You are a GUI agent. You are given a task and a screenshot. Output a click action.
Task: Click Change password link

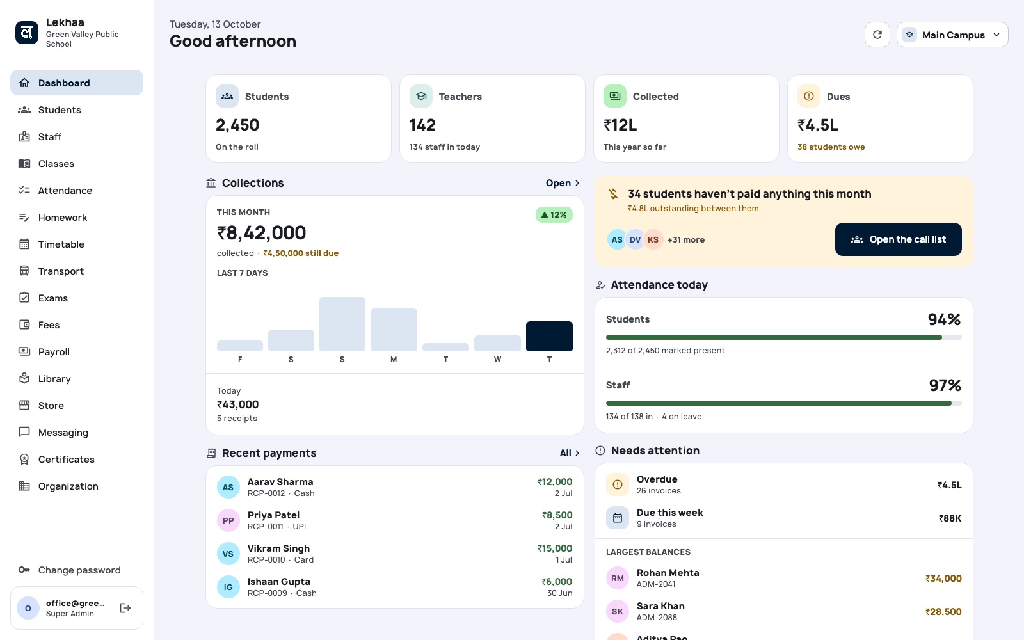77,570
